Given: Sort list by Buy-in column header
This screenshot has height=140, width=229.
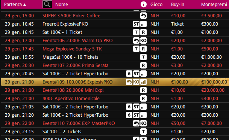Looking at the screenshot, I should [177, 5].
